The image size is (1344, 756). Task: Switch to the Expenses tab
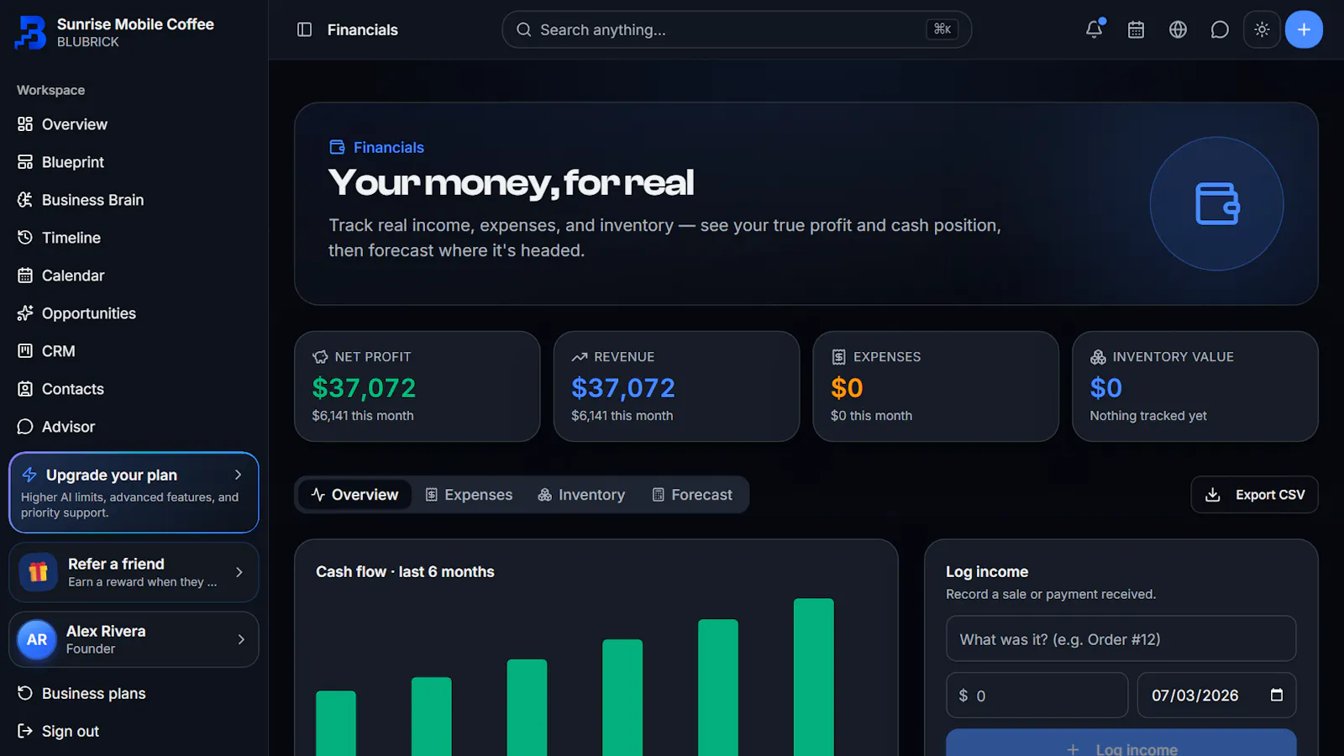[469, 495]
